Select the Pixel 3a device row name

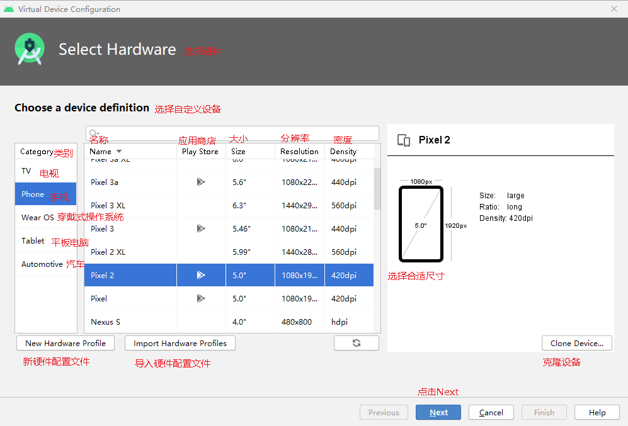pos(105,182)
